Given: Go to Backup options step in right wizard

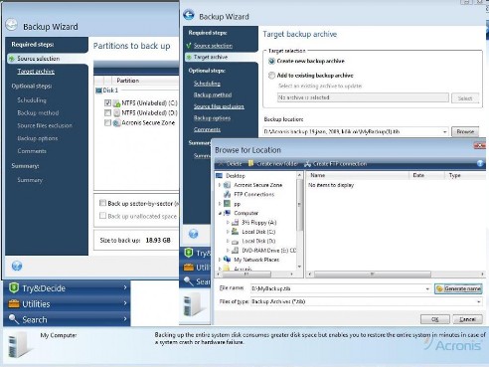Looking at the screenshot, I should [x=212, y=118].
